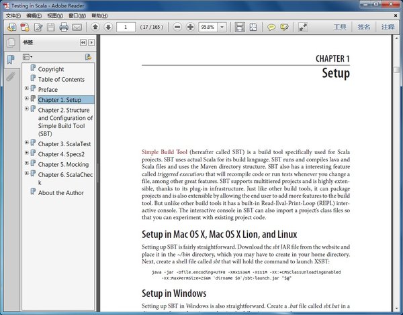Click the Simple Build Tool link
This screenshot has height=315, width=403.
click(165, 152)
